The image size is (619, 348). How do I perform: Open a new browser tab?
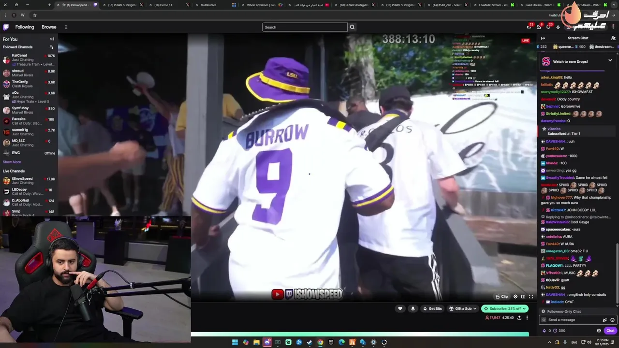coord(49,5)
